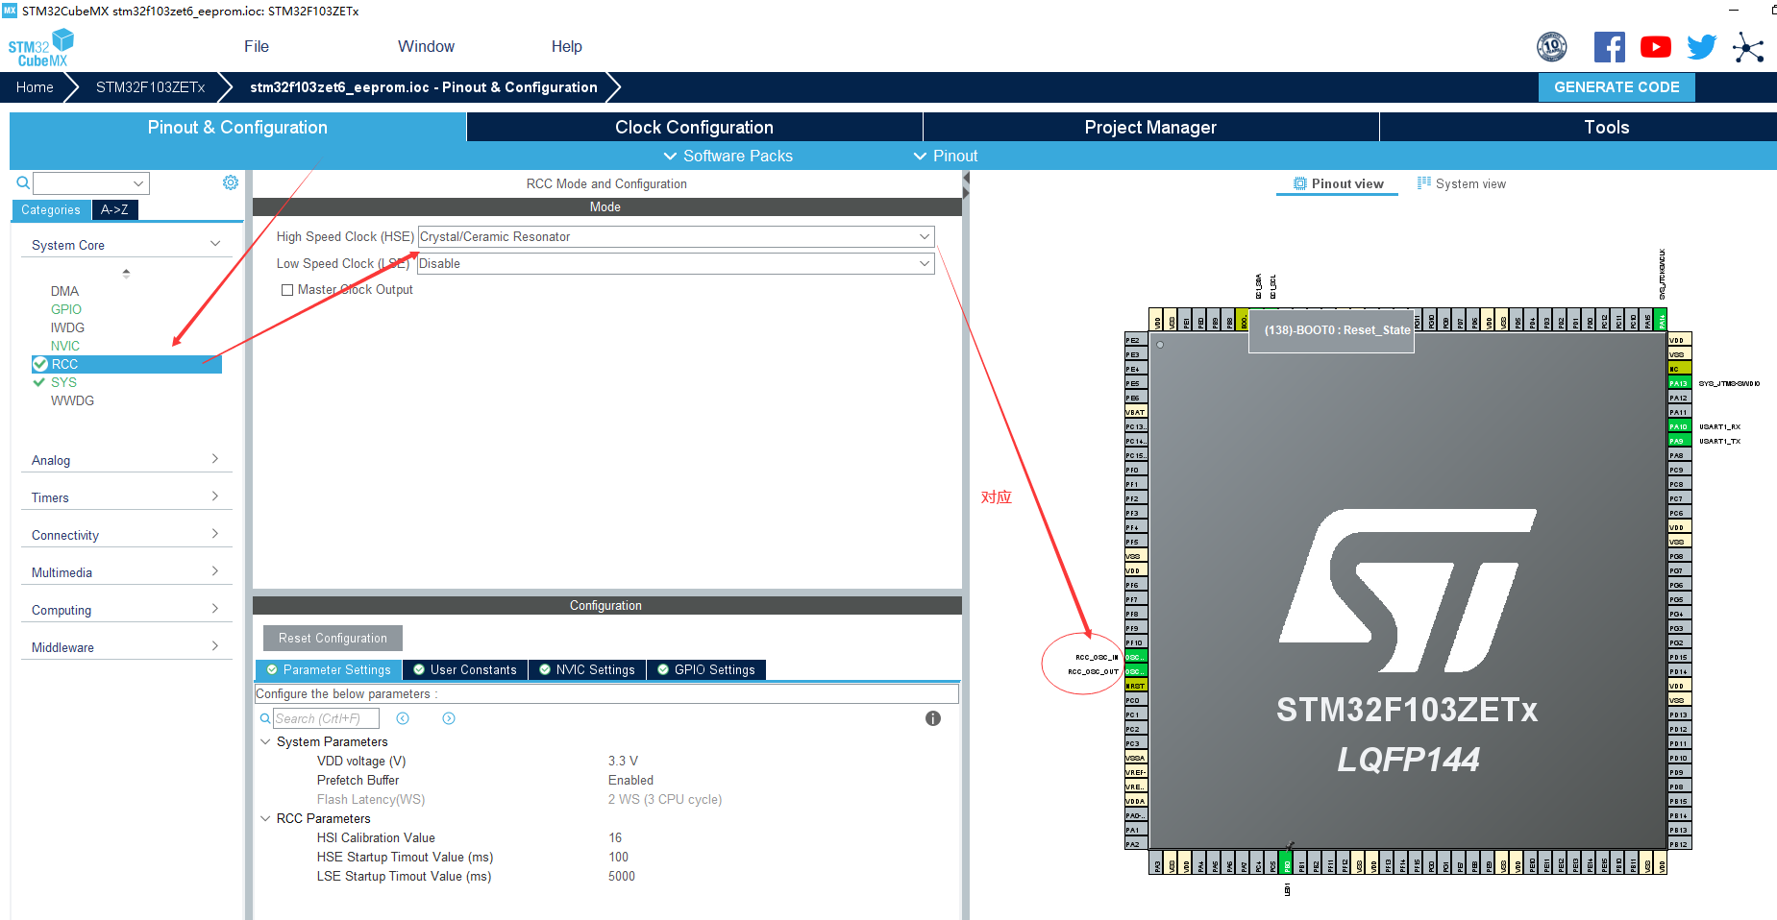Click the checkmark badge on the RCC item
The height and width of the screenshot is (920, 1777).
coord(40,364)
